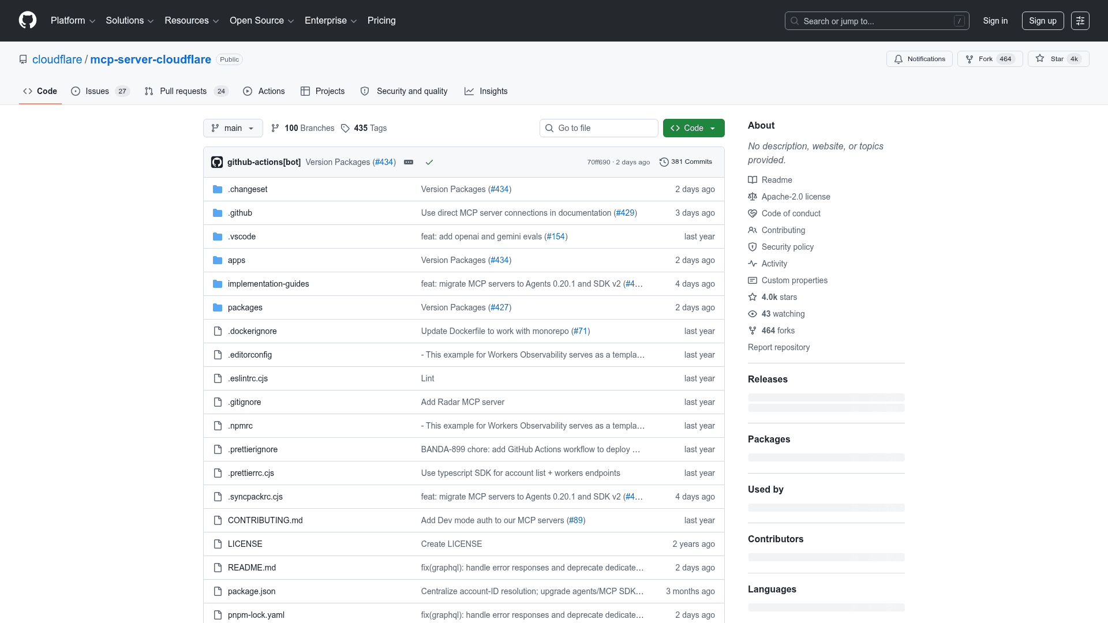
Task: Open the 381 Commits history link
Action: pos(686,162)
